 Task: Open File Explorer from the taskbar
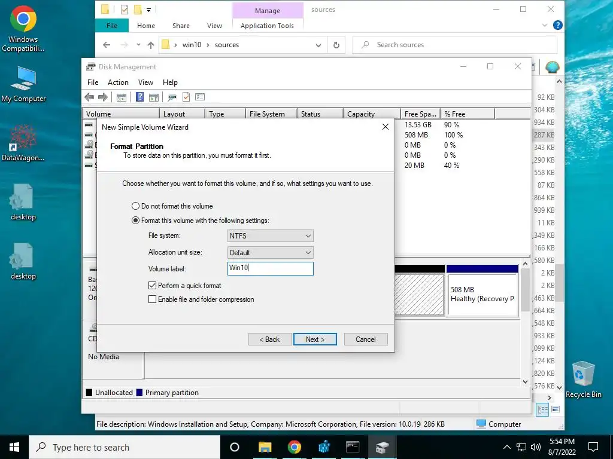(265, 447)
